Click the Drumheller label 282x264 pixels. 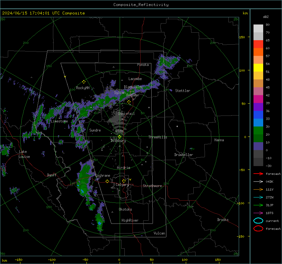click(184, 155)
